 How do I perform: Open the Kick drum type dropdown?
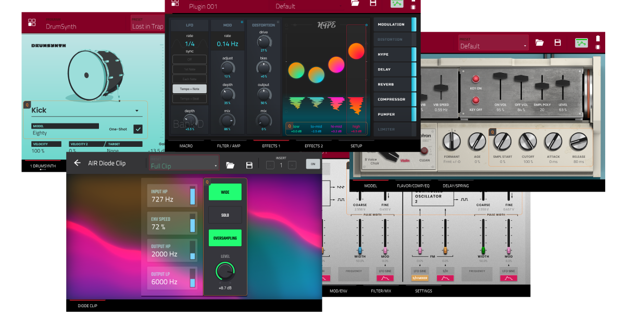click(x=85, y=110)
